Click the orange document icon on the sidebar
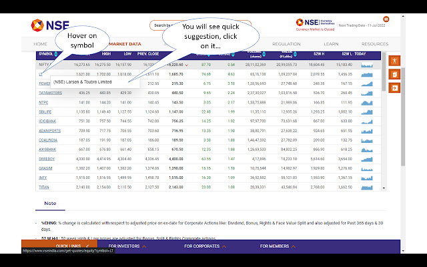 (x=394, y=74)
